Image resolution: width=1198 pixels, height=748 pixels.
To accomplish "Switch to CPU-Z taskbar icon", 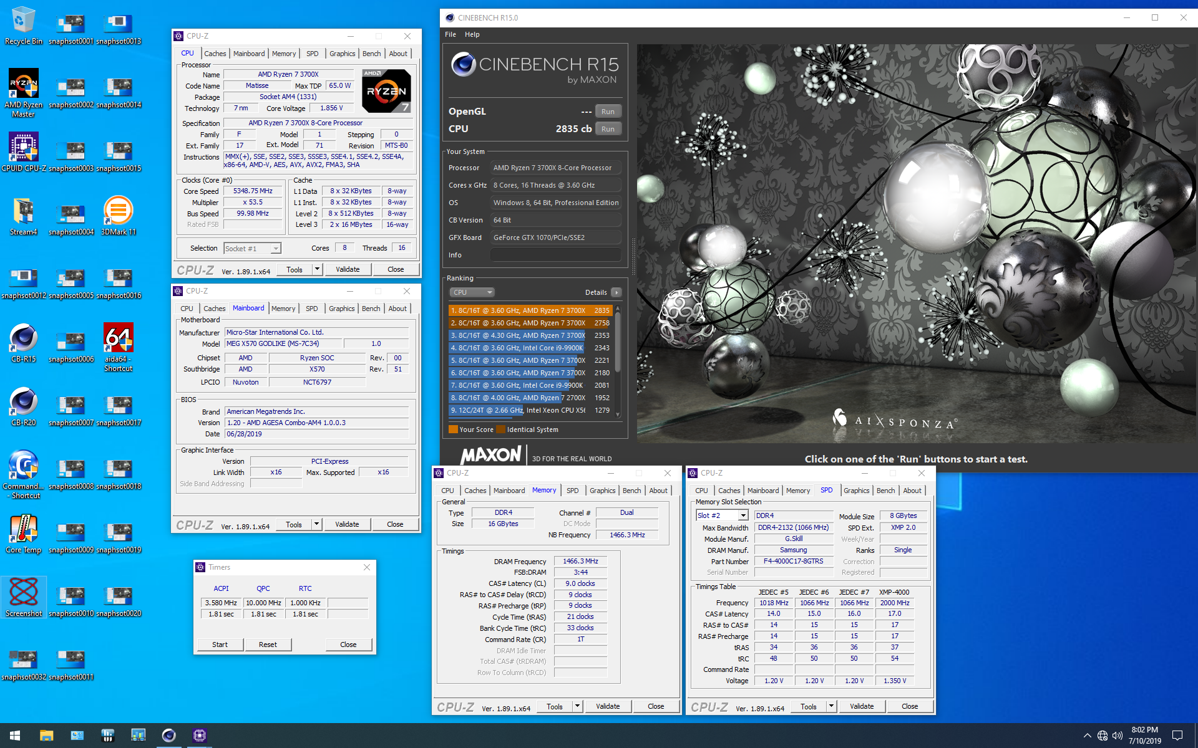I will (199, 736).
